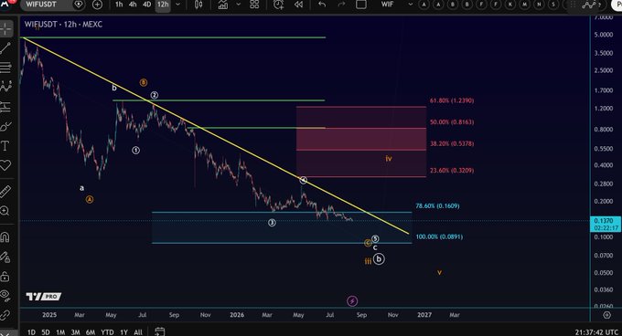The width and height of the screenshot is (622, 336).
Task: Open the indicators panel
Action: (x=223, y=5)
